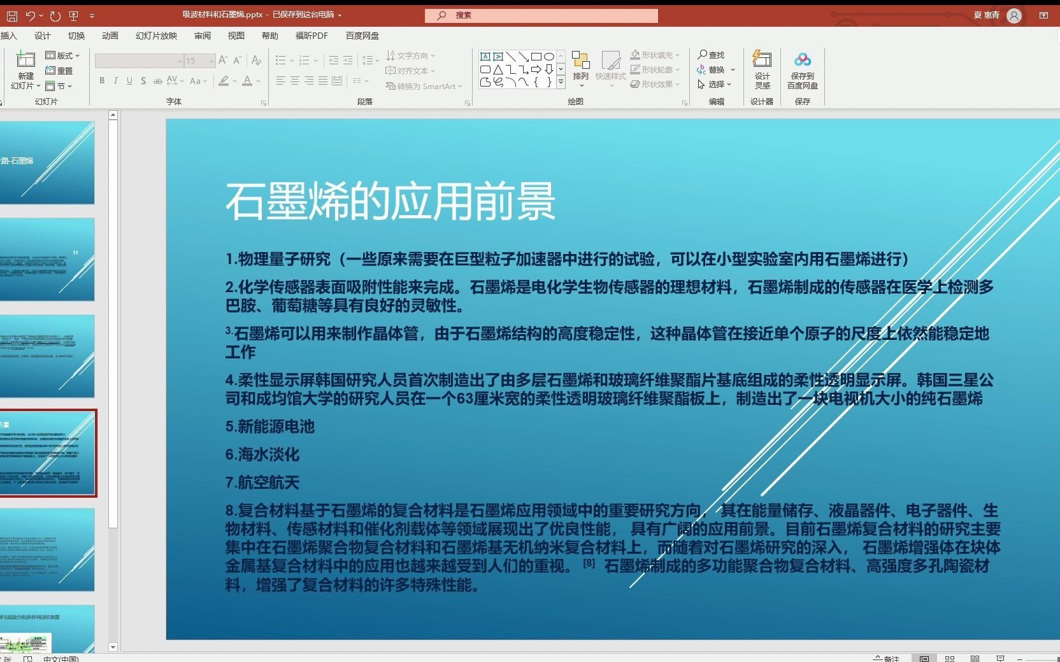Open 设计灵感 designer ideas
Image resolution: width=1060 pixels, height=662 pixels.
(x=762, y=69)
